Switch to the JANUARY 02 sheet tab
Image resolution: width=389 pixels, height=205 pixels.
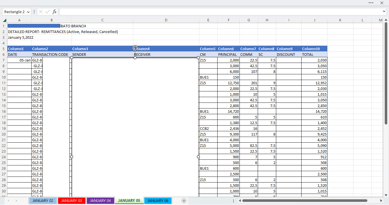[x=43, y=201]
